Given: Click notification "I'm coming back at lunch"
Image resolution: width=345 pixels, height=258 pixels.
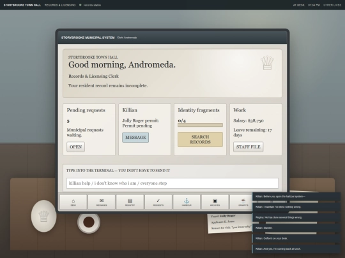Looking at the screenshot, I should pyautogui.click(x=296, y=249).
